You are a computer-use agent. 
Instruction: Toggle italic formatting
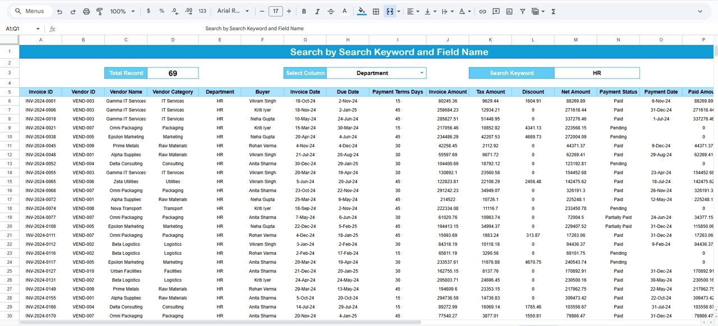pos(317,11)
